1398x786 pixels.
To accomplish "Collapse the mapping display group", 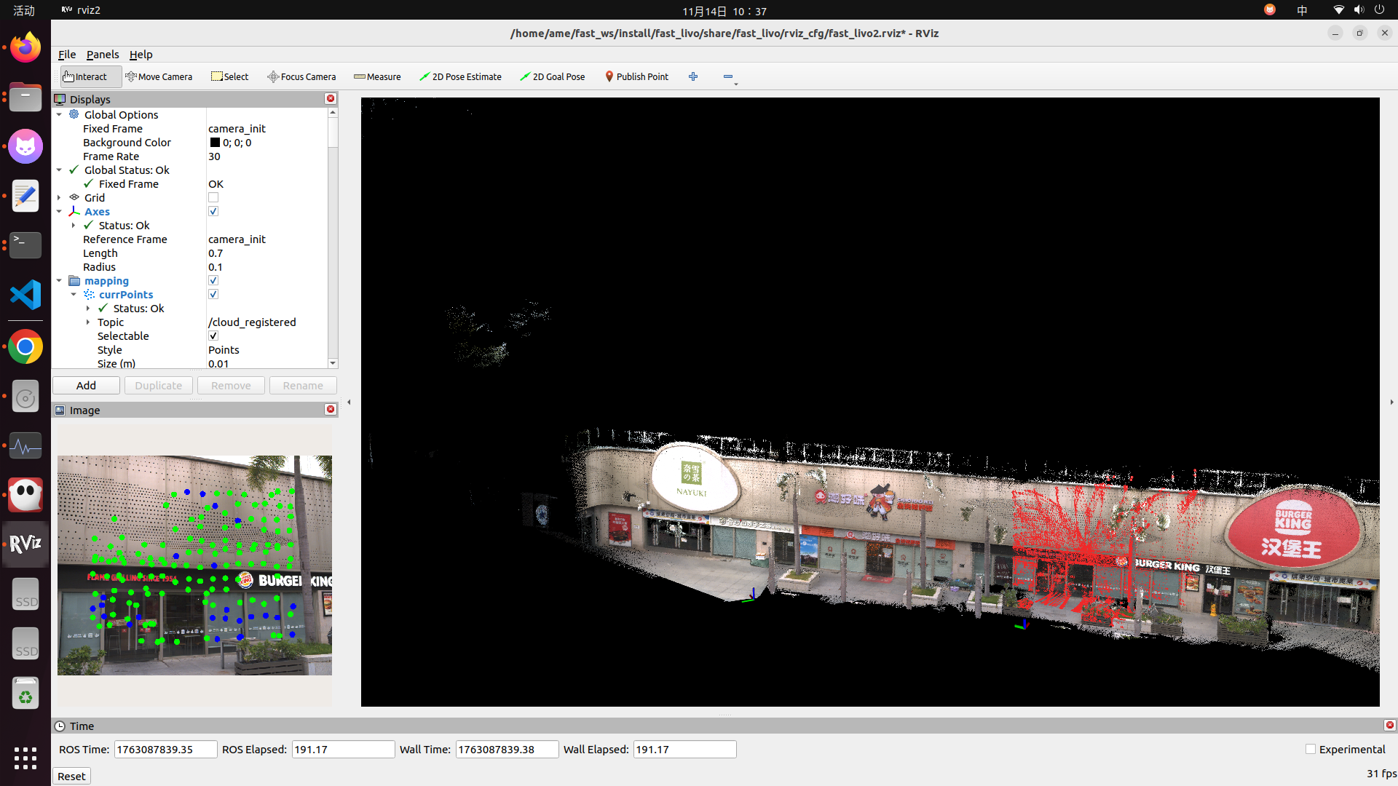I will pos(59,280).
